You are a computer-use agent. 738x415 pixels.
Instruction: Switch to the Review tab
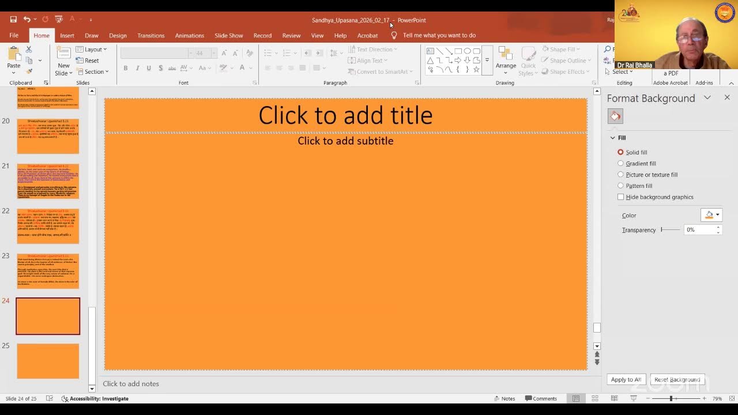[291, 35]
